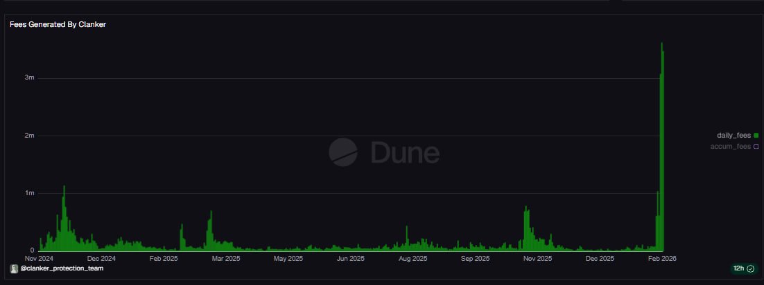Click the 3m y-axis label
The height and width of the screenshot is (285, 764).
coord(29,77)
